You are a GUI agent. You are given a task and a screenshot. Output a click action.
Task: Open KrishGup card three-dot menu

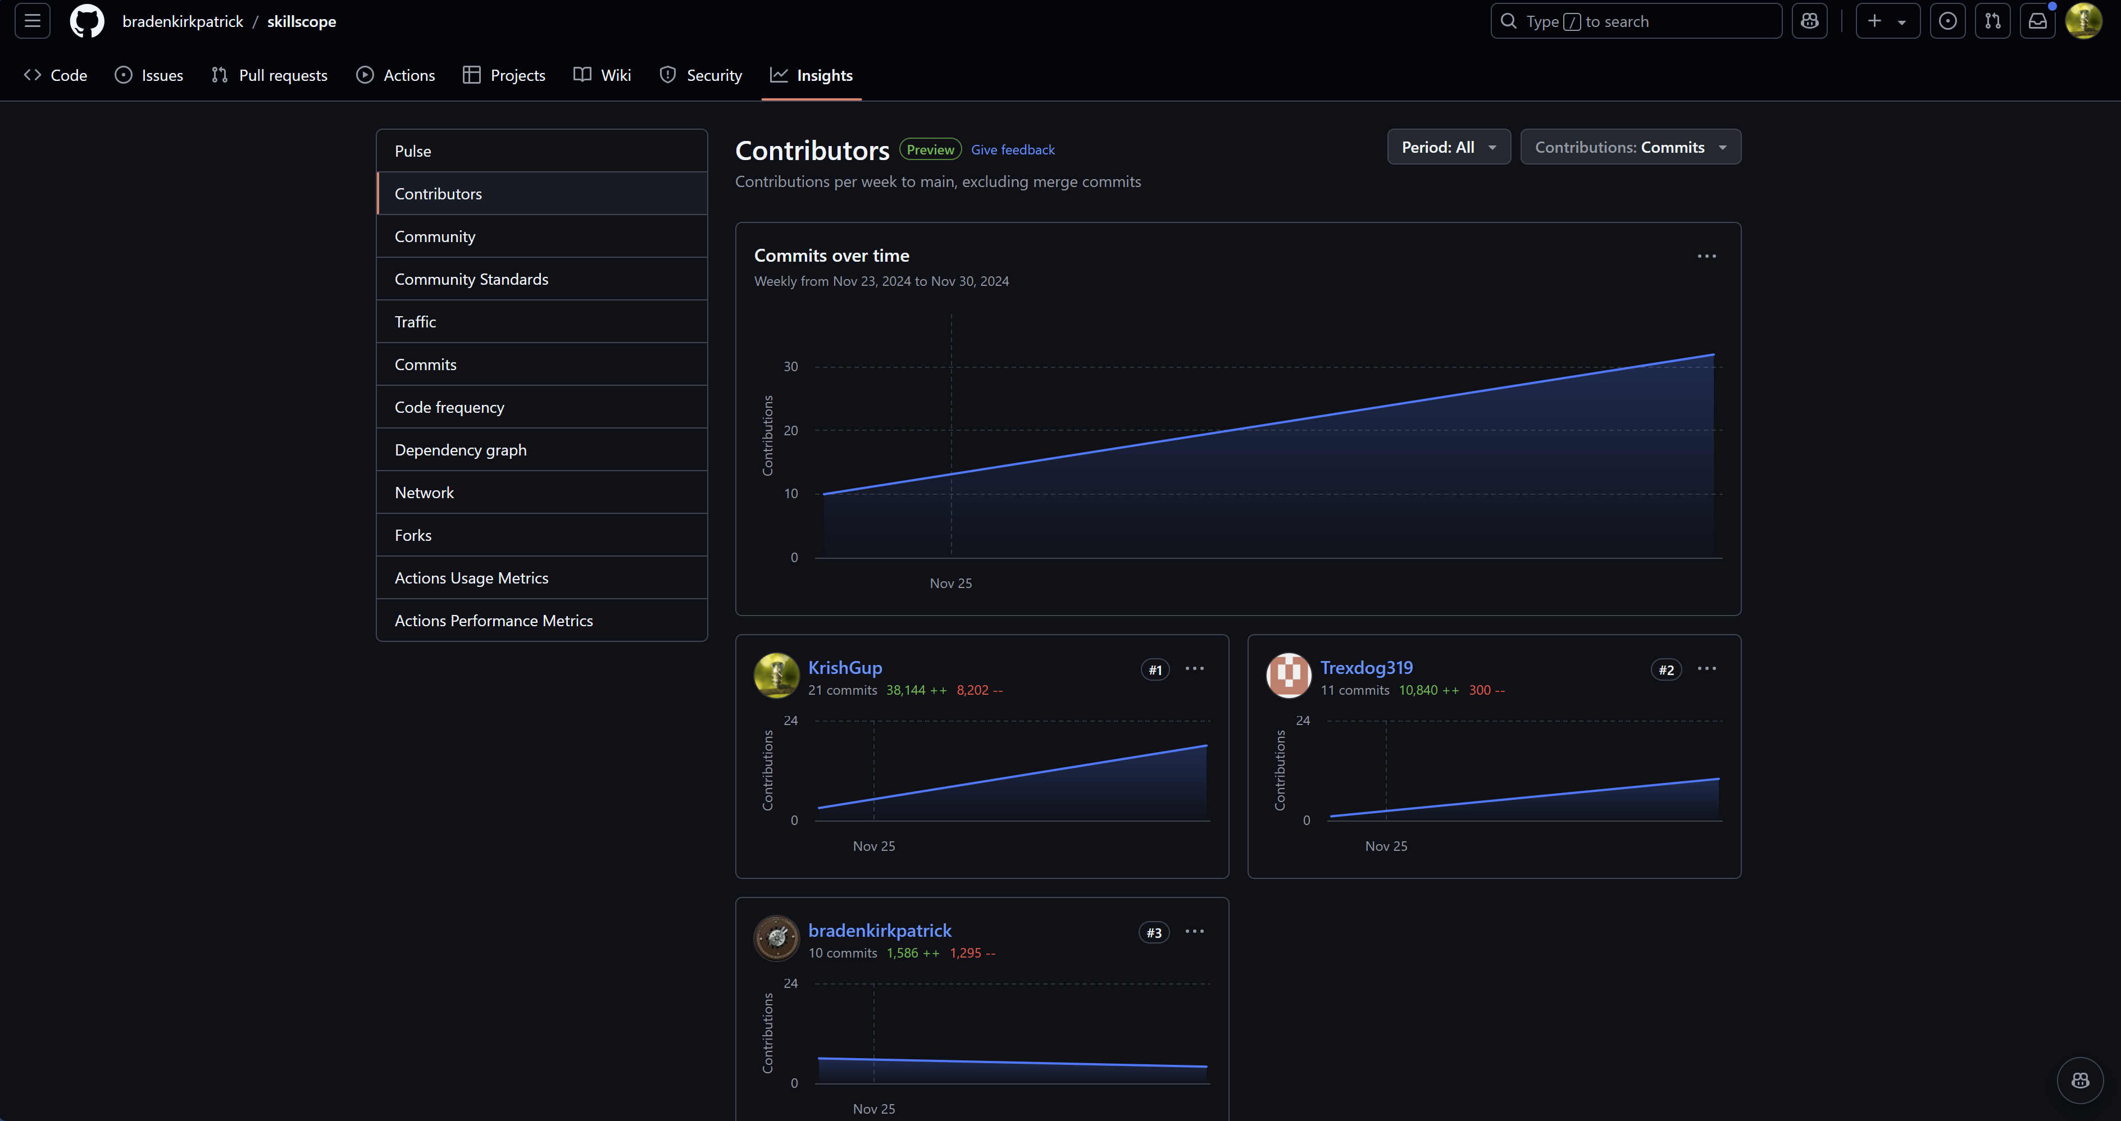1194,668
